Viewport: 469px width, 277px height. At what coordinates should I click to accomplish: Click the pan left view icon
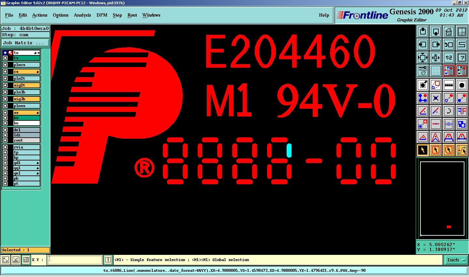pyautogui.click(x=423, y=45)
